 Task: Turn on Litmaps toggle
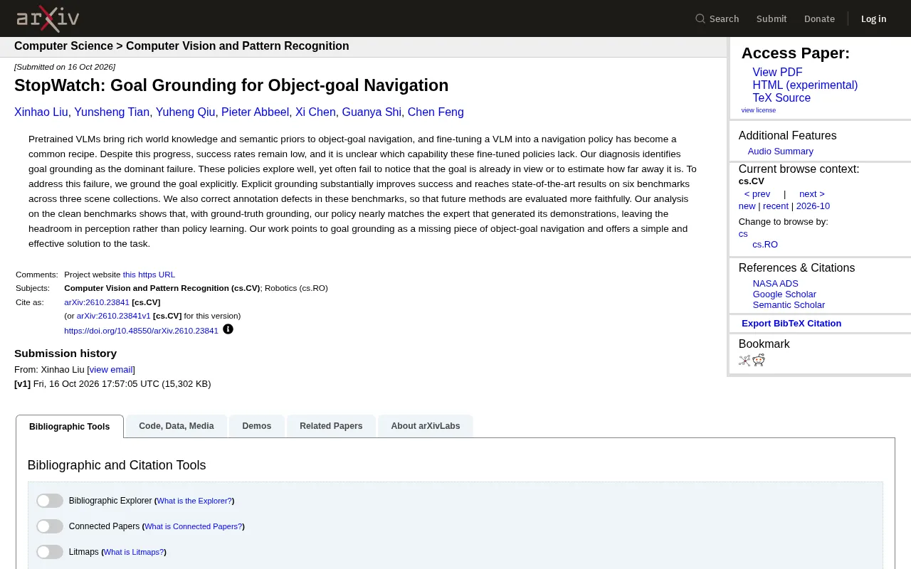tap(50, 552)
